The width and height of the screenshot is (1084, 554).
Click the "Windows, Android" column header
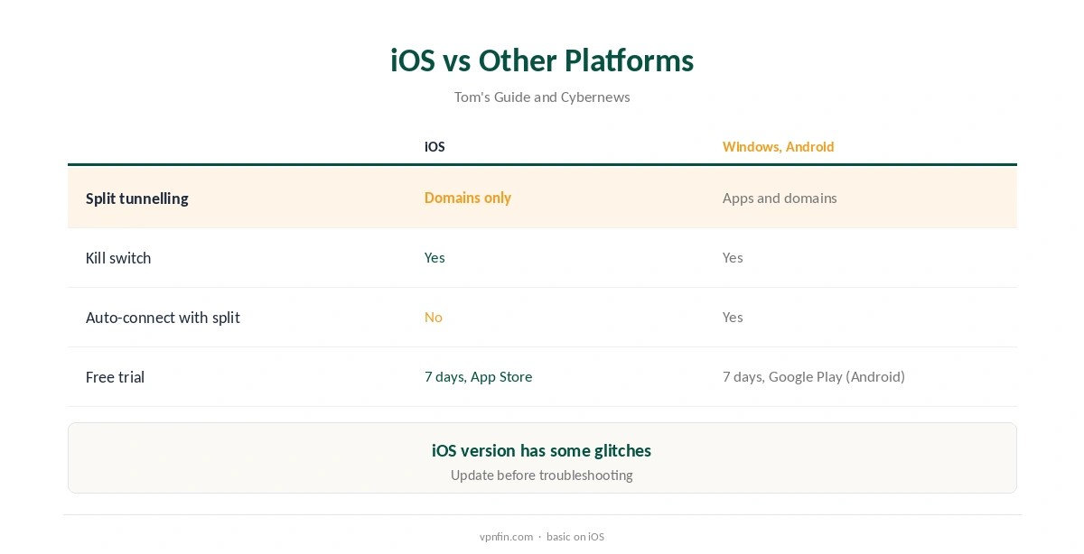[778, 146]
